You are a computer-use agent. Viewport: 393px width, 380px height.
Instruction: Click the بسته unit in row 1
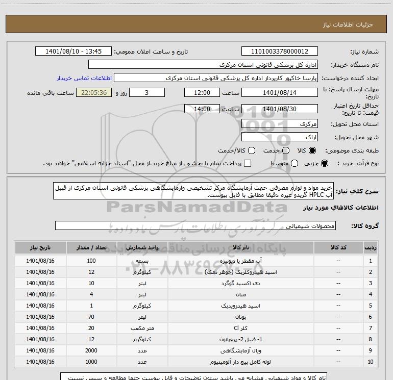tap(142, 261)
